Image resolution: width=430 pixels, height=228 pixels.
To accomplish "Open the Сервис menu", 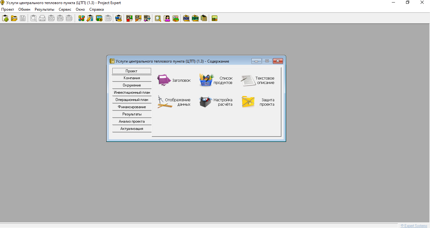I will [65, 9].
